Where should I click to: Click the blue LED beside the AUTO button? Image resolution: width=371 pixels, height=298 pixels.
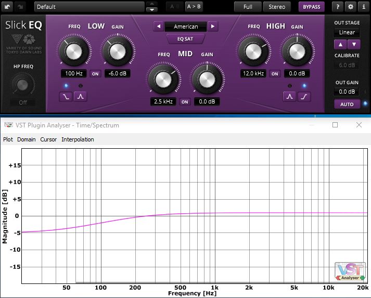(365, 103)
